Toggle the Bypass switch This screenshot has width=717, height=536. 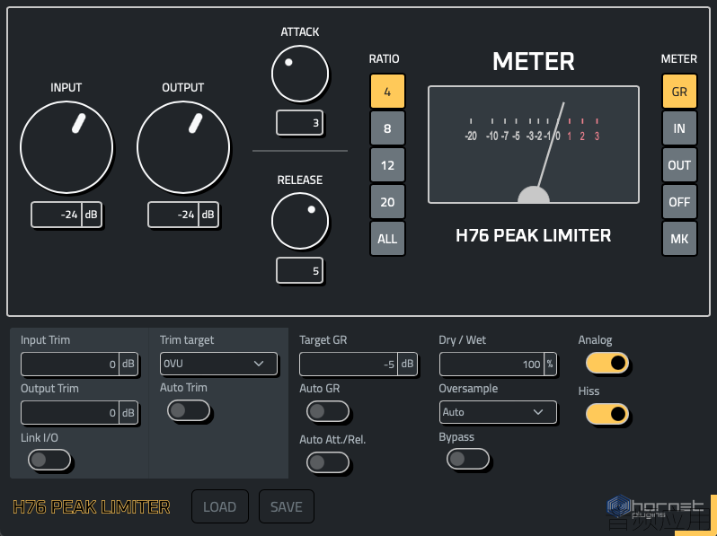468,459
